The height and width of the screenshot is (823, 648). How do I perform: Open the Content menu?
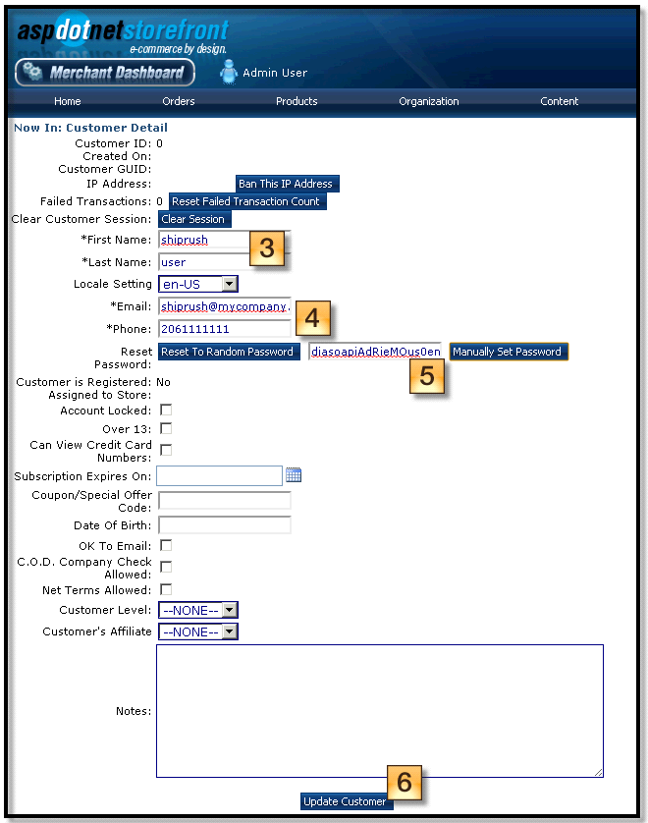tap(560, 101)
